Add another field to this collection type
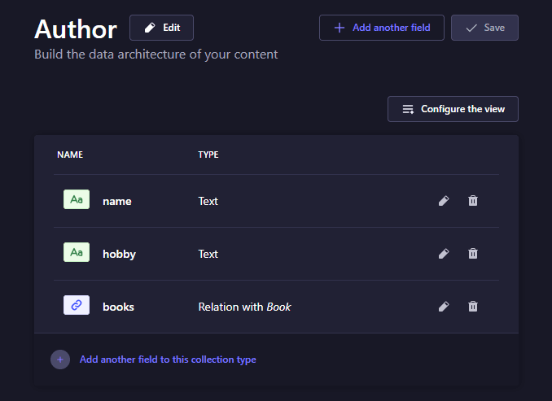 coord(168,360)
